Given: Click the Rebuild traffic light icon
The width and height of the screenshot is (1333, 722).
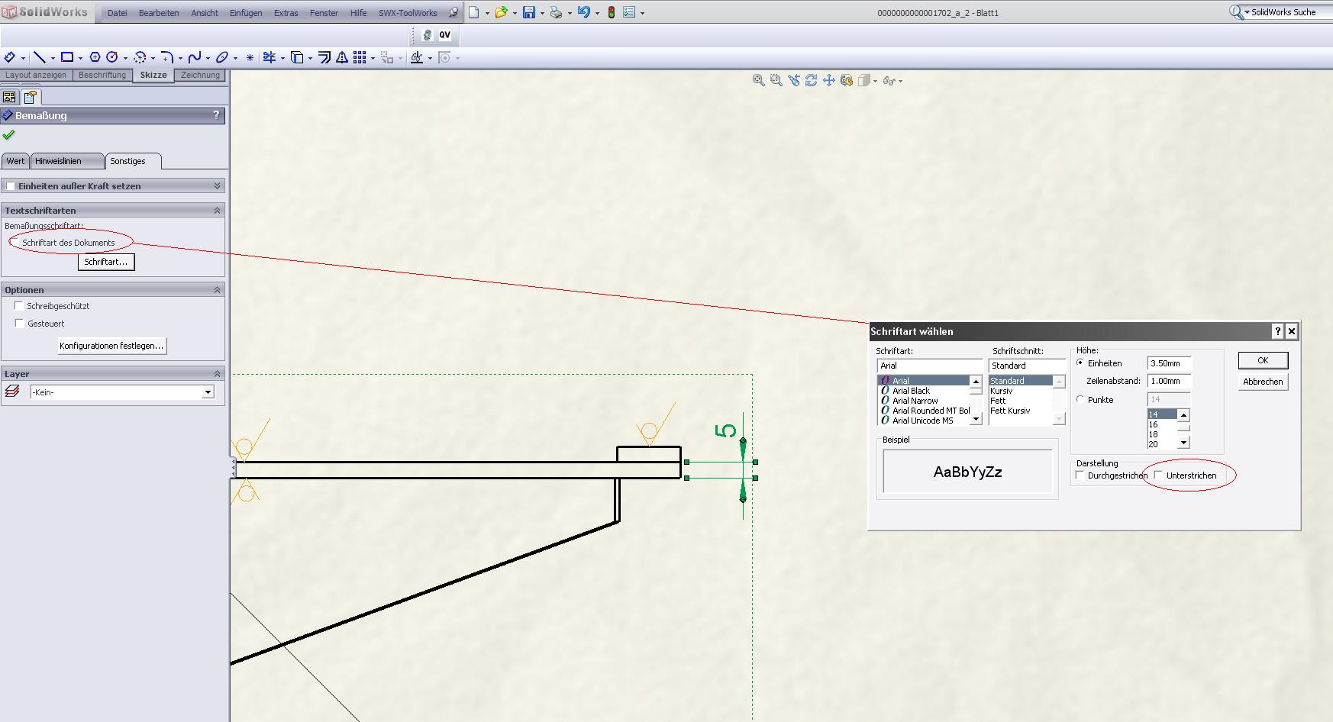Looking at the screenshot, I should 611,12.
